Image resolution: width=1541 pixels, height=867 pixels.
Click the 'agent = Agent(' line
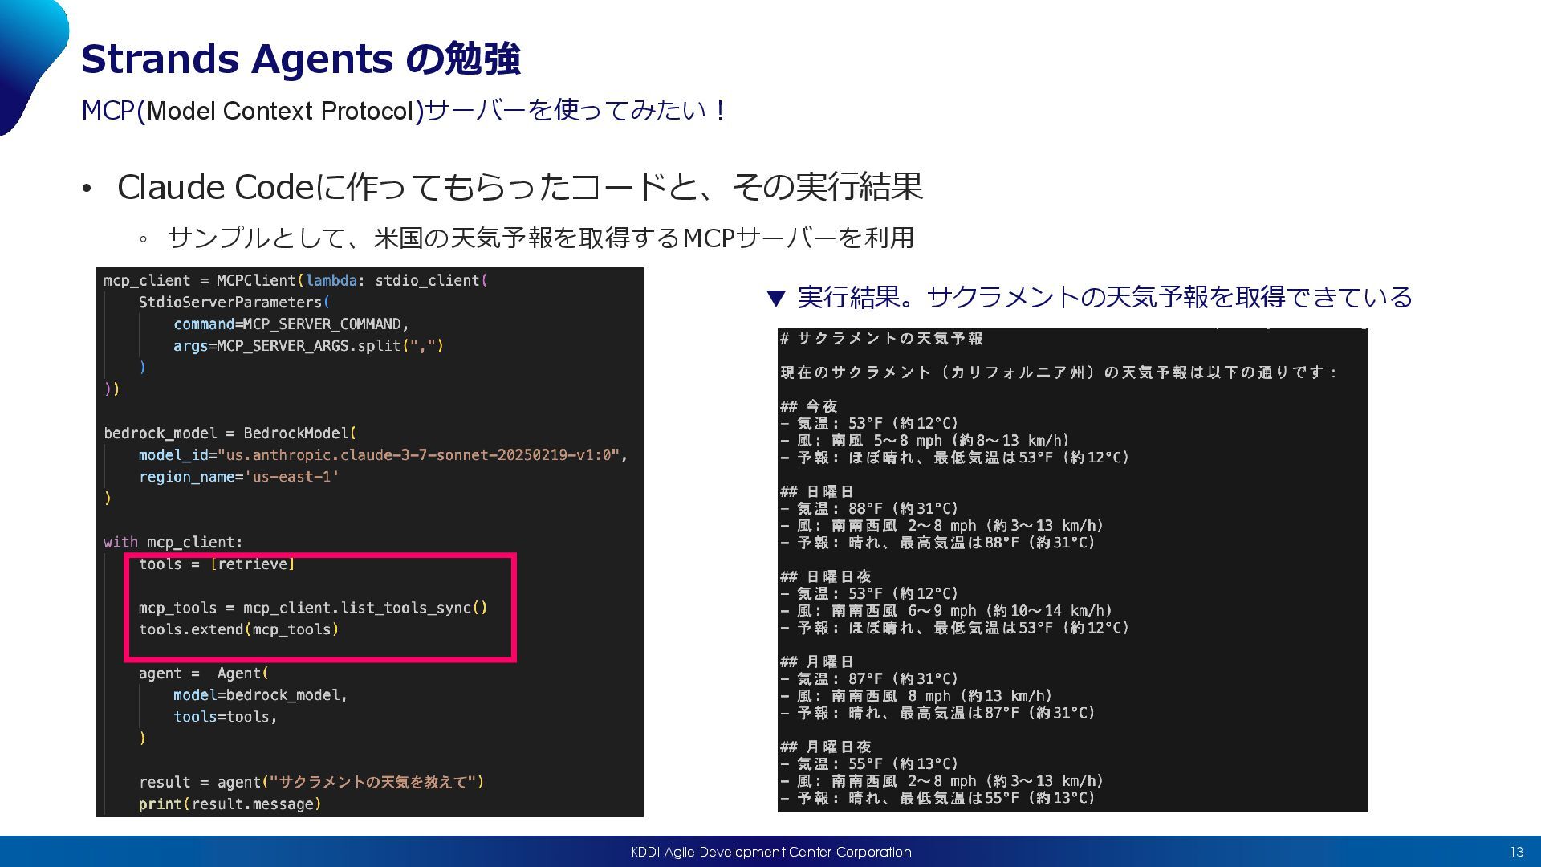pyautogui.click(x=204, y=673)
